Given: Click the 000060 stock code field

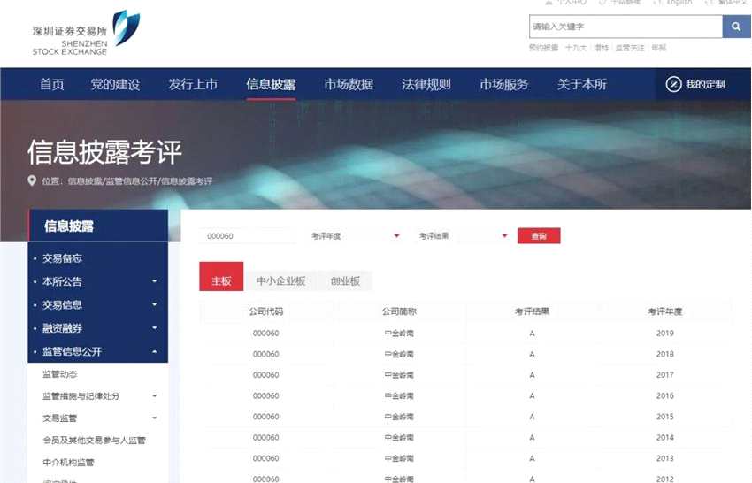Looking at the screenshot, I should pos(248,236).
